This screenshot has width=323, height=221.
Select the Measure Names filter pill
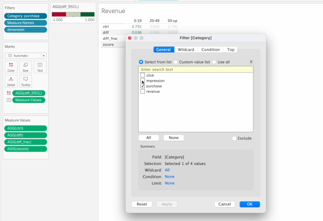pyautogui.click(x=25, y=23)
